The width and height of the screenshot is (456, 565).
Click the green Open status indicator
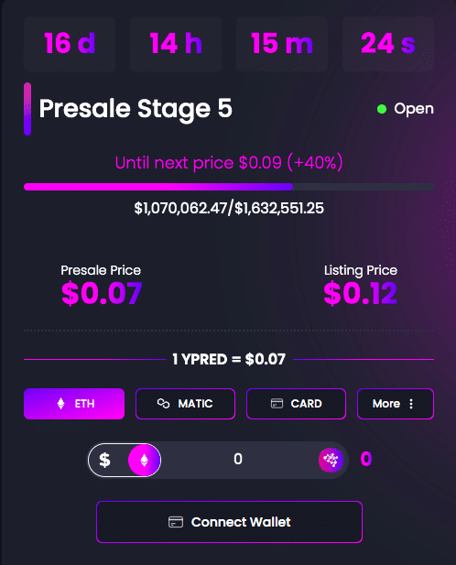pos(382,109)
